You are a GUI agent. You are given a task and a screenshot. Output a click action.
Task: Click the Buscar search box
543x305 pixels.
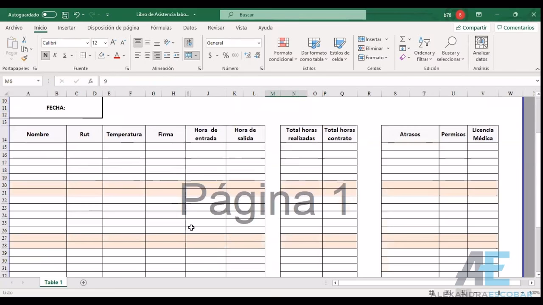[293, 15]
